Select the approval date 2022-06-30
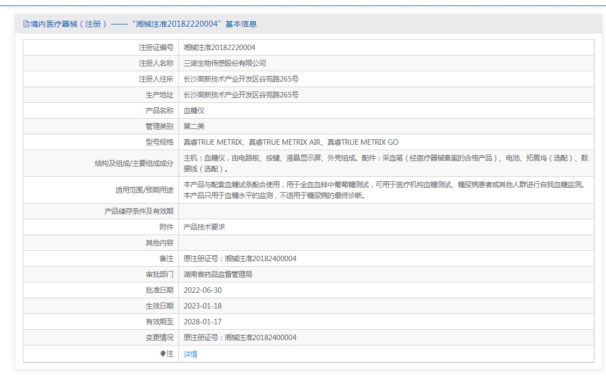Screen dimensions: 606x376 pyautogui.click(x=202, y=290)
